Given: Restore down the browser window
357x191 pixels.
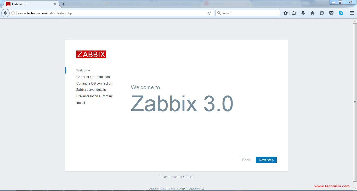Looking at the screenshot, I should (340, 2).
